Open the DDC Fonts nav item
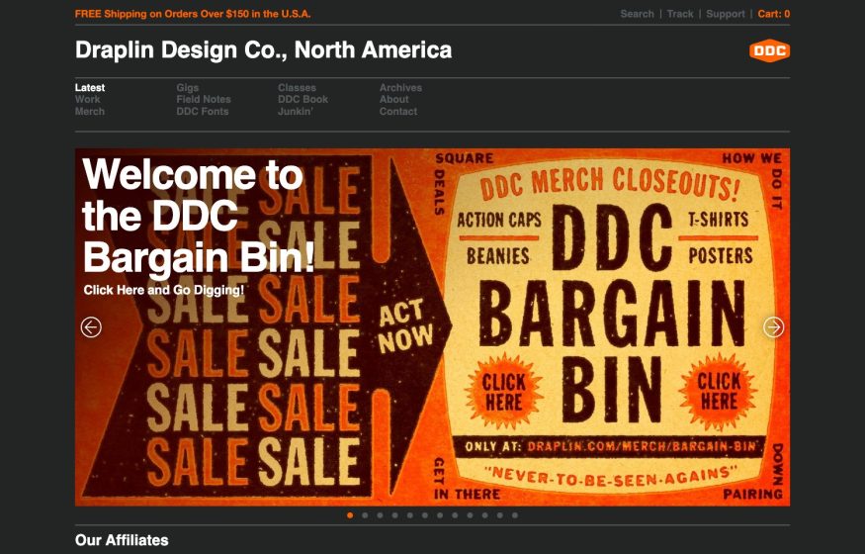Viewport: 865px width, 554px height. tap(203, 111)
